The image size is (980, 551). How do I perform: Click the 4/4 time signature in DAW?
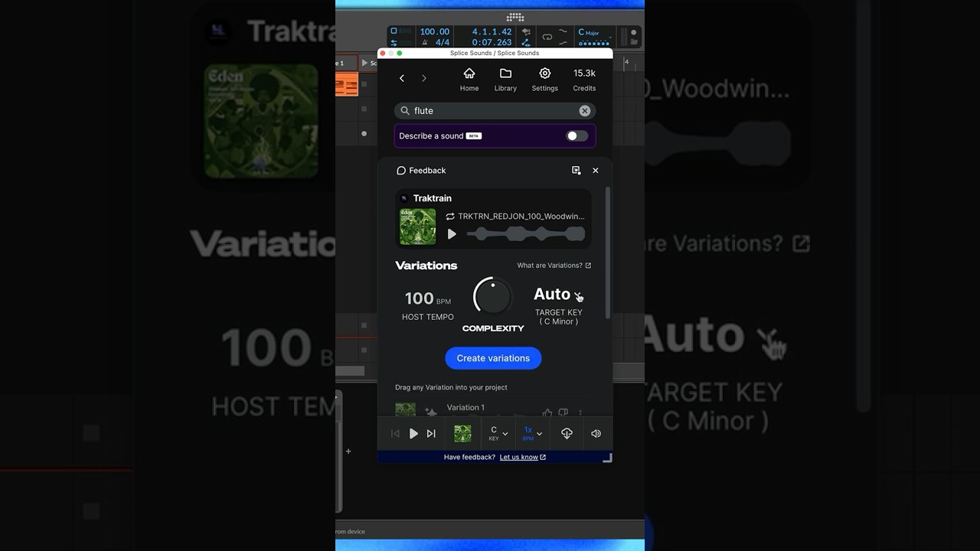point(442,43)
